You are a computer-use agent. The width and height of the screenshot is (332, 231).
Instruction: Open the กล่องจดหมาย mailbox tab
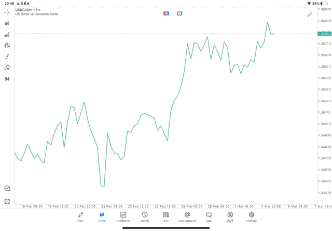[x=187, y=217]
